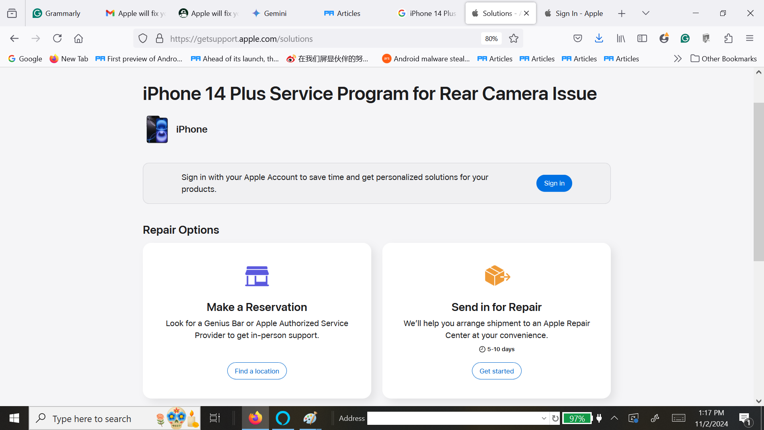Image resolution: width=764 pixels, height=430 pixels.
Task: Click the Firefox bookmark star icon
Action: click(513, 38)
